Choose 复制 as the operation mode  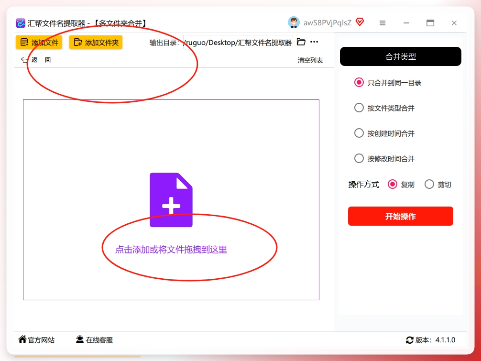401,185
